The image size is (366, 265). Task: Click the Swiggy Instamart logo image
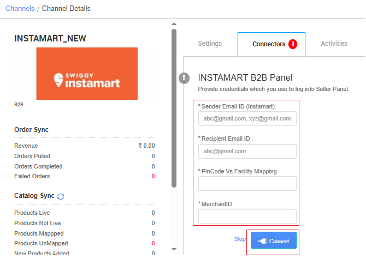[x=87, y=74]
